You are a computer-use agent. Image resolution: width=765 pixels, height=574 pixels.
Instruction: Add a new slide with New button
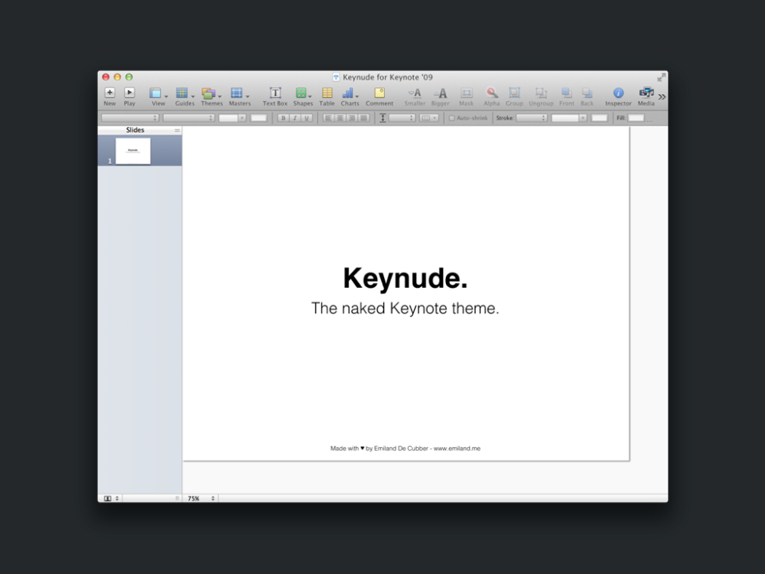click(x=109, y=96)
